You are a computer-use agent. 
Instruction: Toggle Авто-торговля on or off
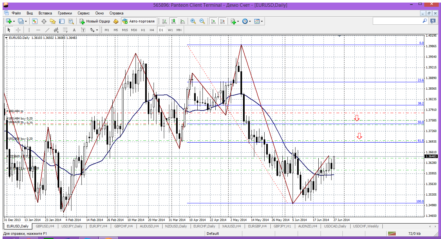[138, 21]
